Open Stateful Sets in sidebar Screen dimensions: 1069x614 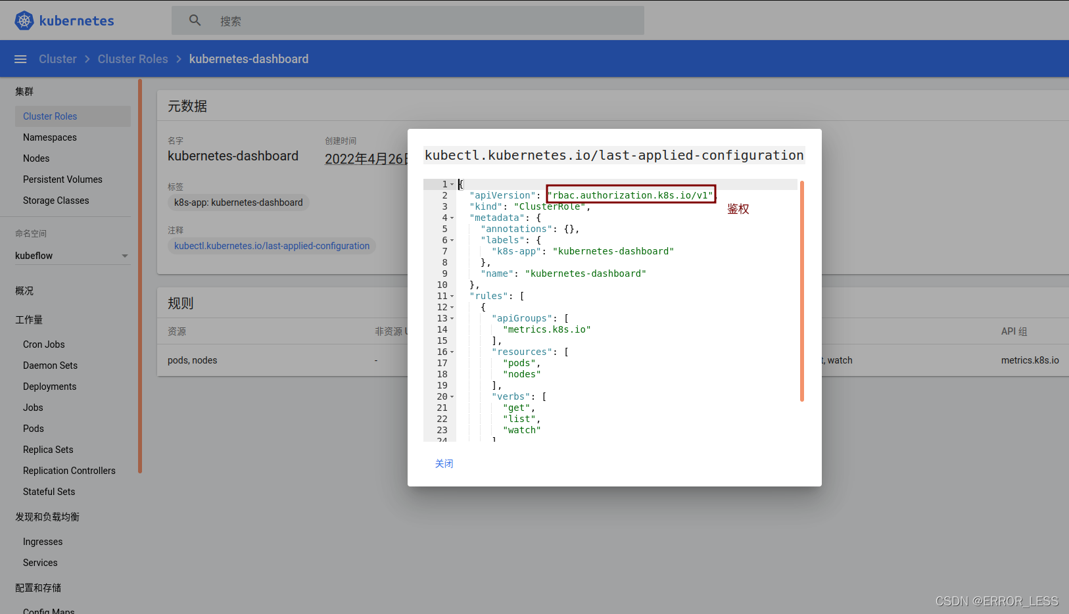49,492
